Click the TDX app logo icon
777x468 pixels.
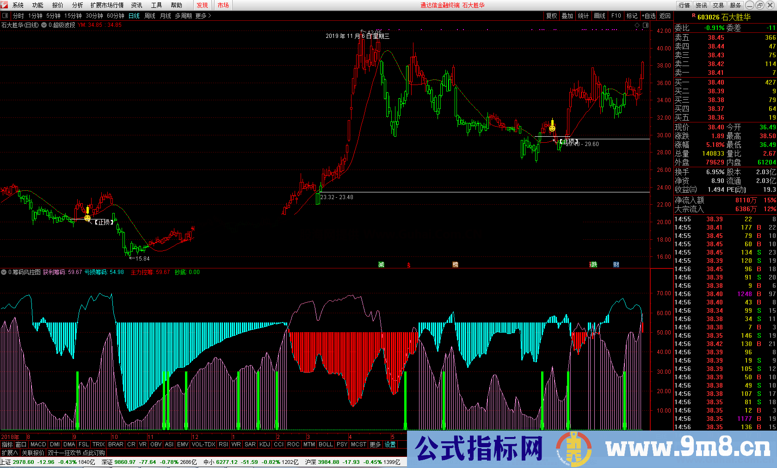pyautogui.click(x=5, y=5)
